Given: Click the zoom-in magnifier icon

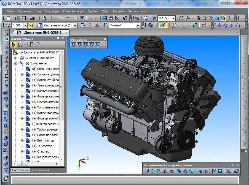Looking at the screenshot, I should click(x=154, y=18).
